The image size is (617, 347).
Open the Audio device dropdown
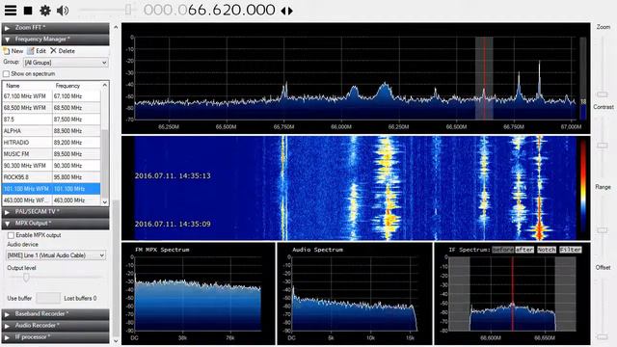56,255
